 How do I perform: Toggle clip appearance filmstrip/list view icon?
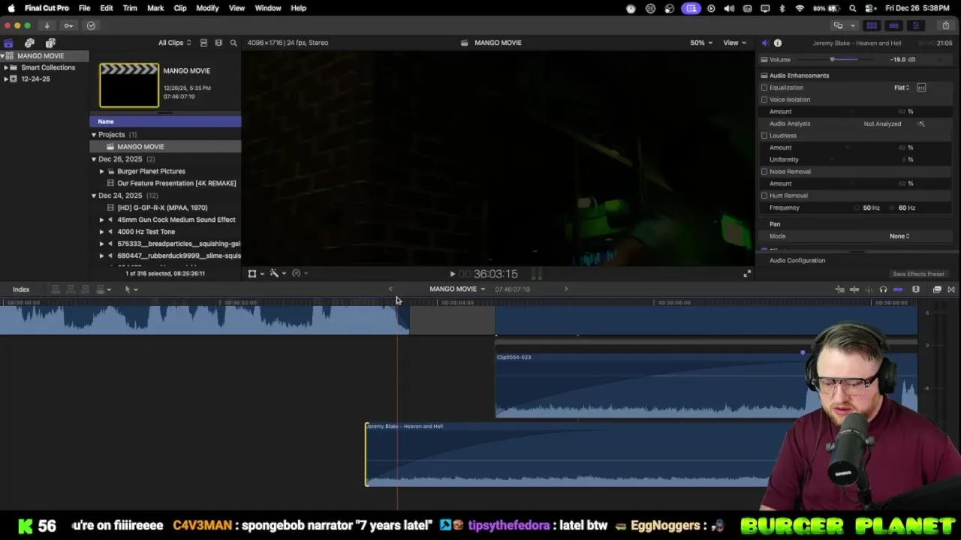tap(203, 43)
